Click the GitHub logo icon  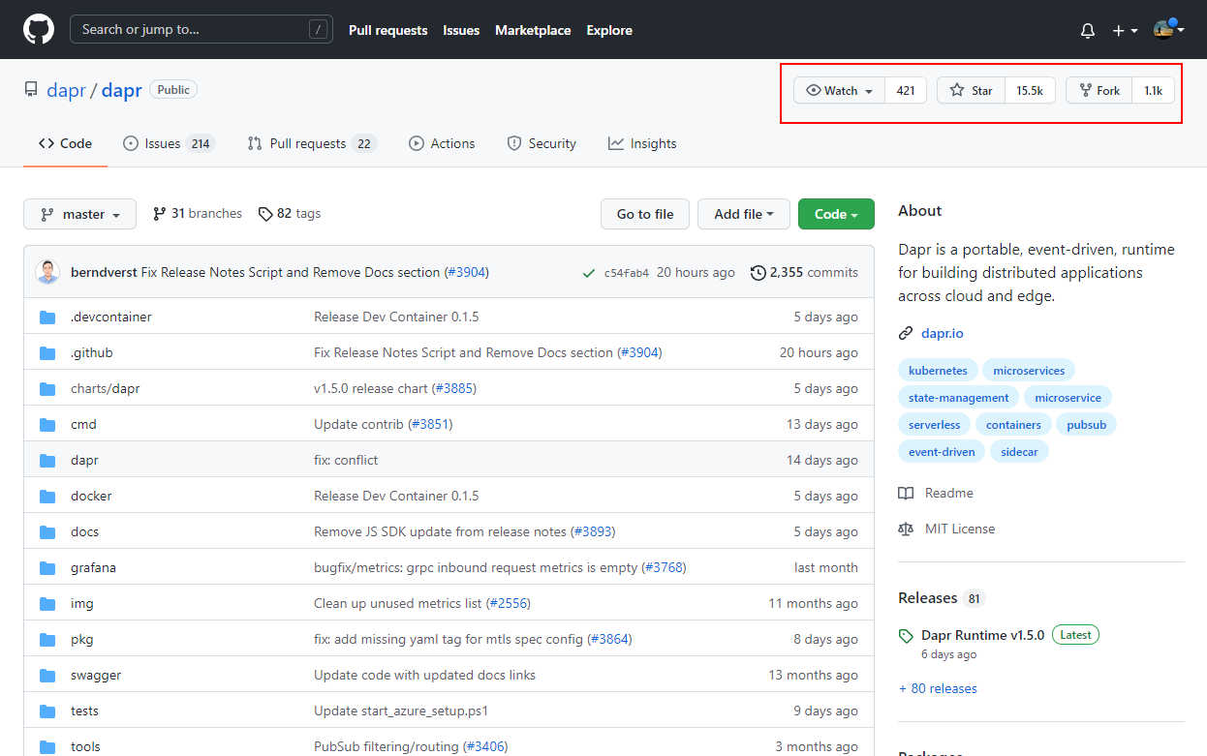[x=39, y=29]
